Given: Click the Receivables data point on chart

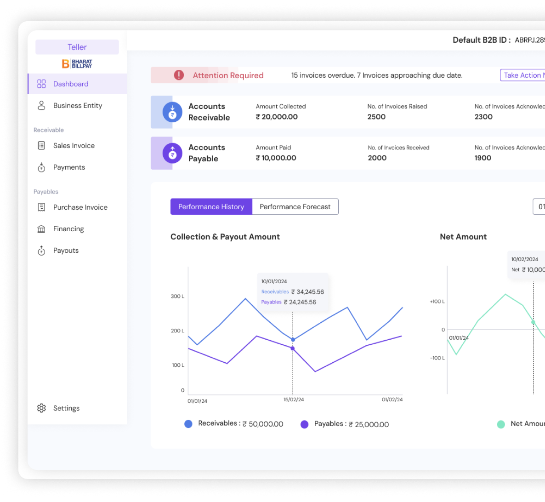Looking at the screenshot, I should [293, 340].
